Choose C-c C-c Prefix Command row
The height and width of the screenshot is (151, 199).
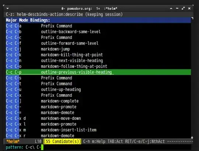pos(98,38)
